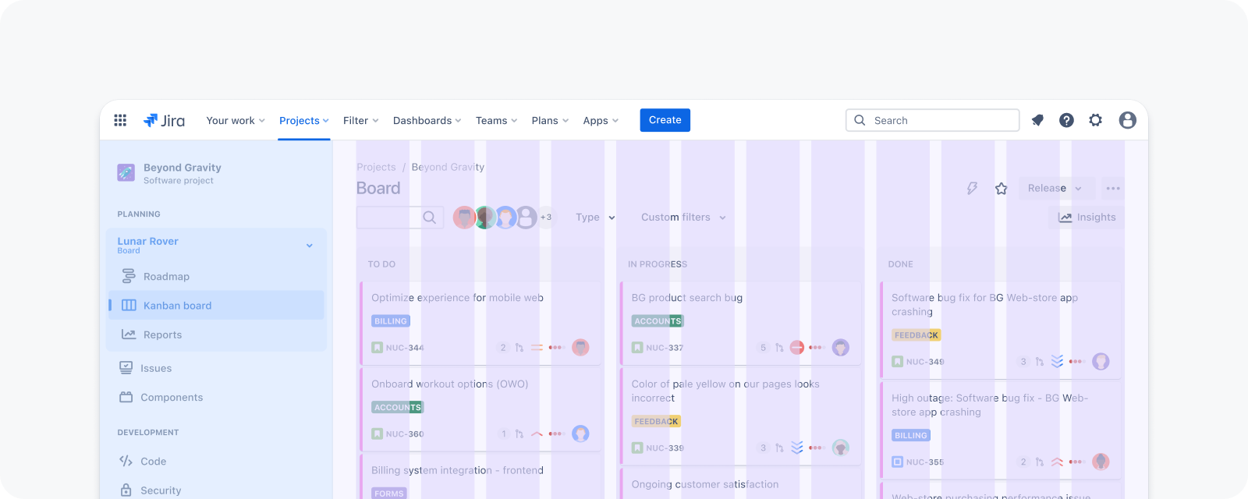Image resolution: width=1248 pixels, height=499 pixels.
Task: Select the first red assignee avatar filter
Action: [464, 218]
